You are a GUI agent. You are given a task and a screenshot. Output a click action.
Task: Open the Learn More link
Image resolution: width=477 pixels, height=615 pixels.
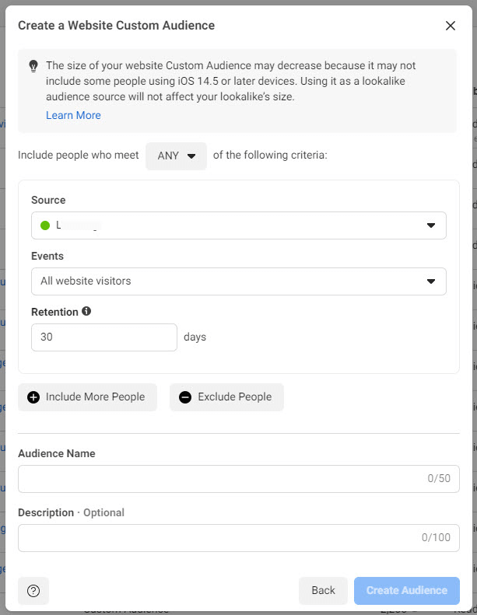[x=73, y=115]
